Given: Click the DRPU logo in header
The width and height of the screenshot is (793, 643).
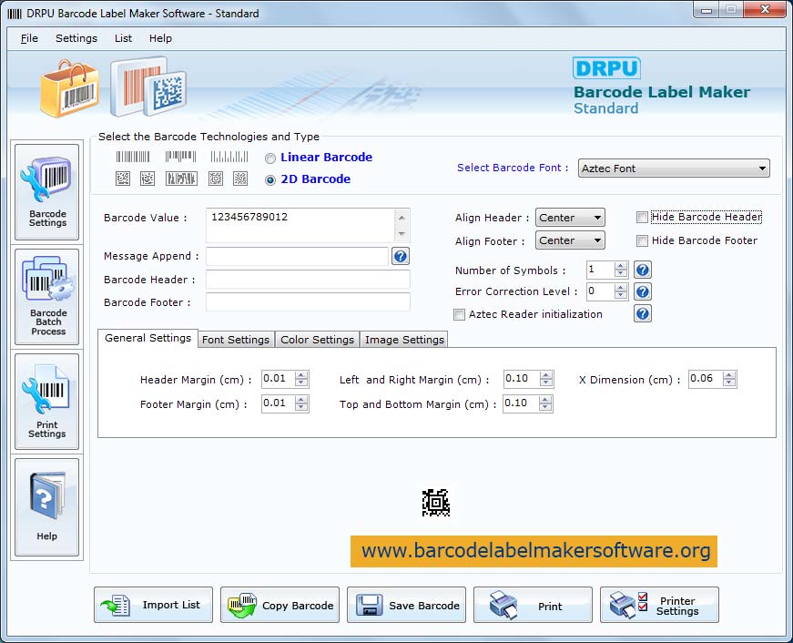Looking at the screenshot, I should tap(606, 68).
